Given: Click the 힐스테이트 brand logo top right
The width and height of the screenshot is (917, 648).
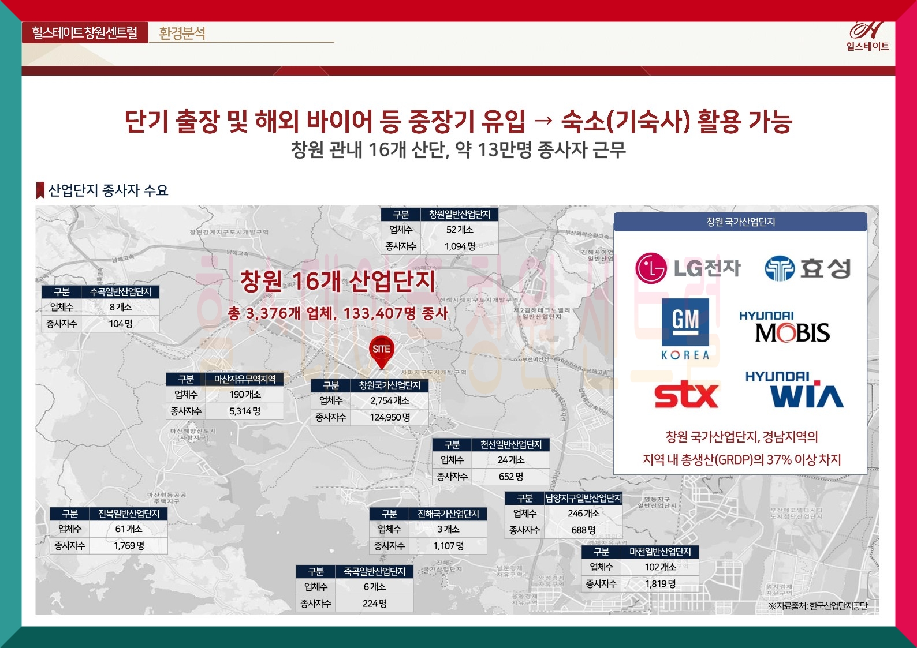Looking at the screenshot, I should point(867,36).
